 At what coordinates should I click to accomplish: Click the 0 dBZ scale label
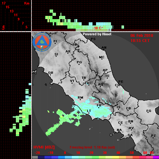65,153
